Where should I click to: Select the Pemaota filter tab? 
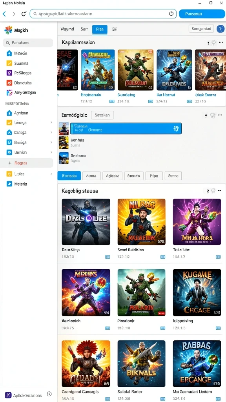pyautogui.click(x=69, y=176)
